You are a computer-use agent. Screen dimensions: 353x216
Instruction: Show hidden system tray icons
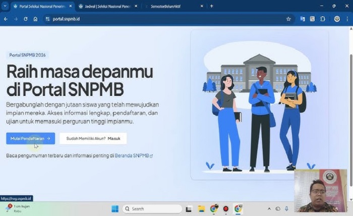(x=269, y=209)
